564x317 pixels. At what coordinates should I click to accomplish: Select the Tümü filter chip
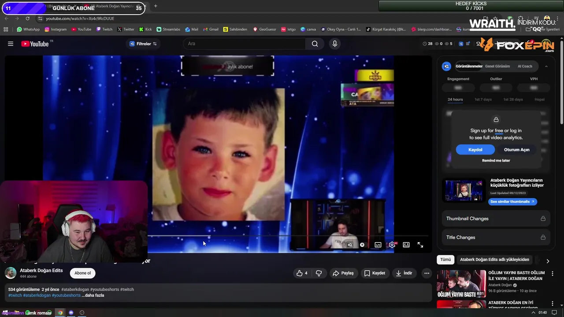click(x=445, y=260)
